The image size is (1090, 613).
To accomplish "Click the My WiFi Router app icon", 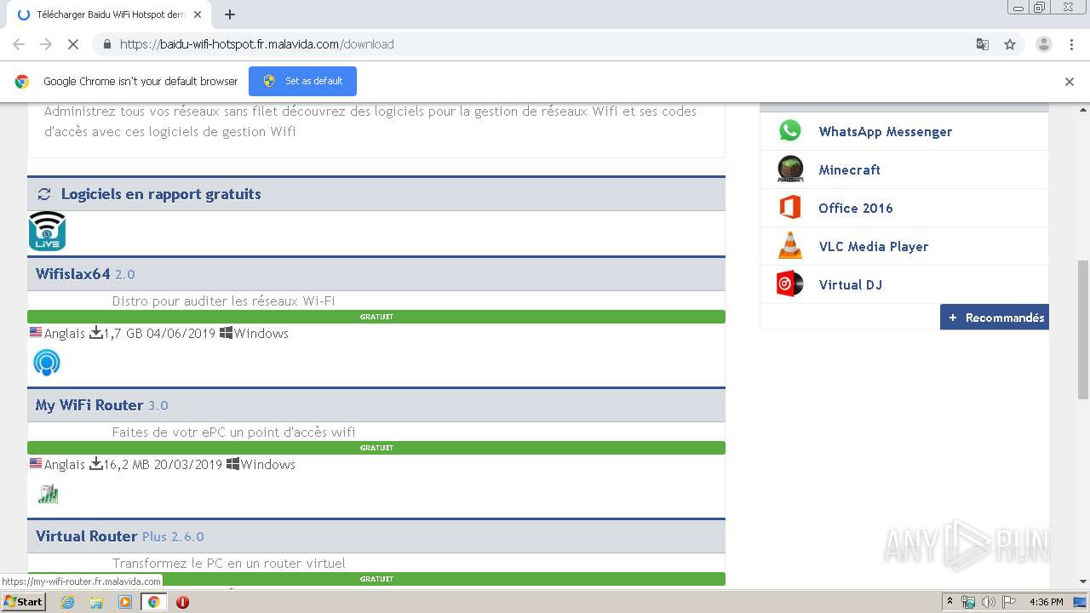I will point(47,363).
